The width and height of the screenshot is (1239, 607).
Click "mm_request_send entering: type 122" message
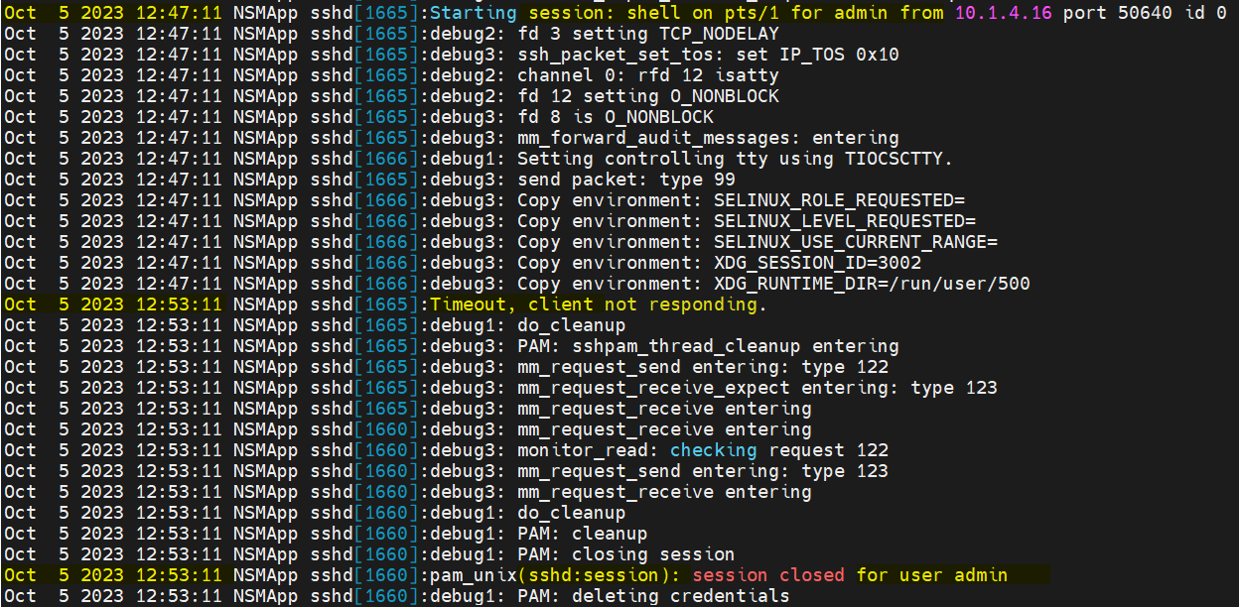pyautogui.click(x=703, y=367)
